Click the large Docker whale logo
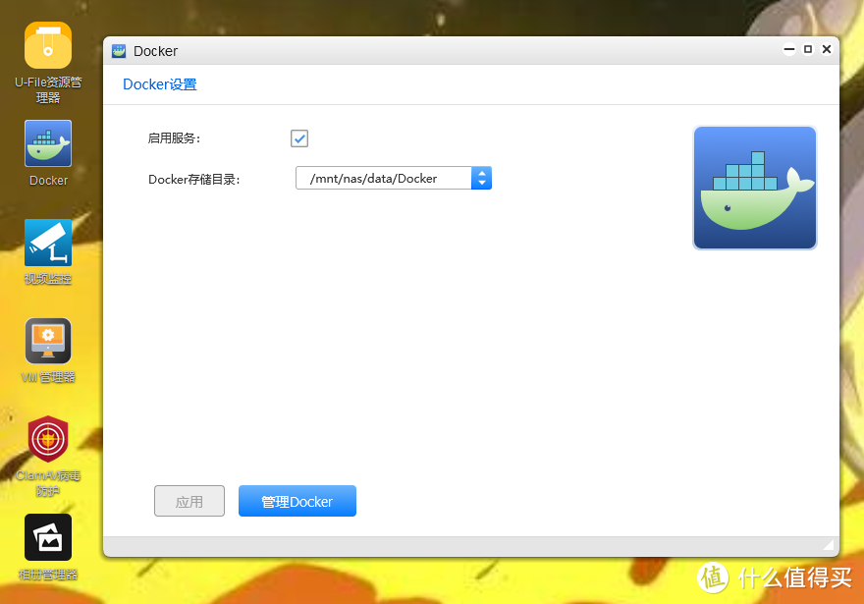The width and height of the screenshot is (864, 604). click(x=754, y=187)
